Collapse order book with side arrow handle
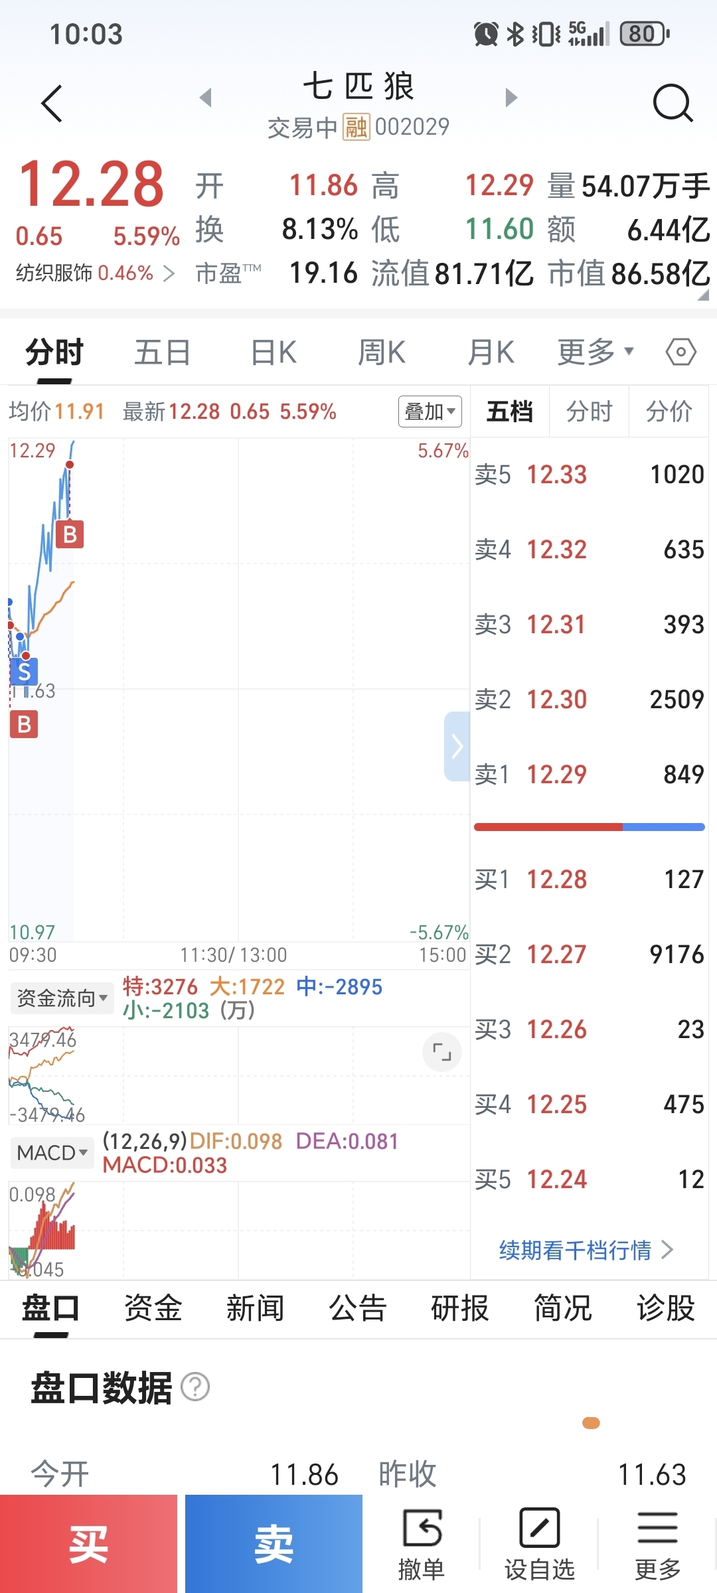Image resolution: width=717 pixels, height=1593 pixels. point(457,746)
